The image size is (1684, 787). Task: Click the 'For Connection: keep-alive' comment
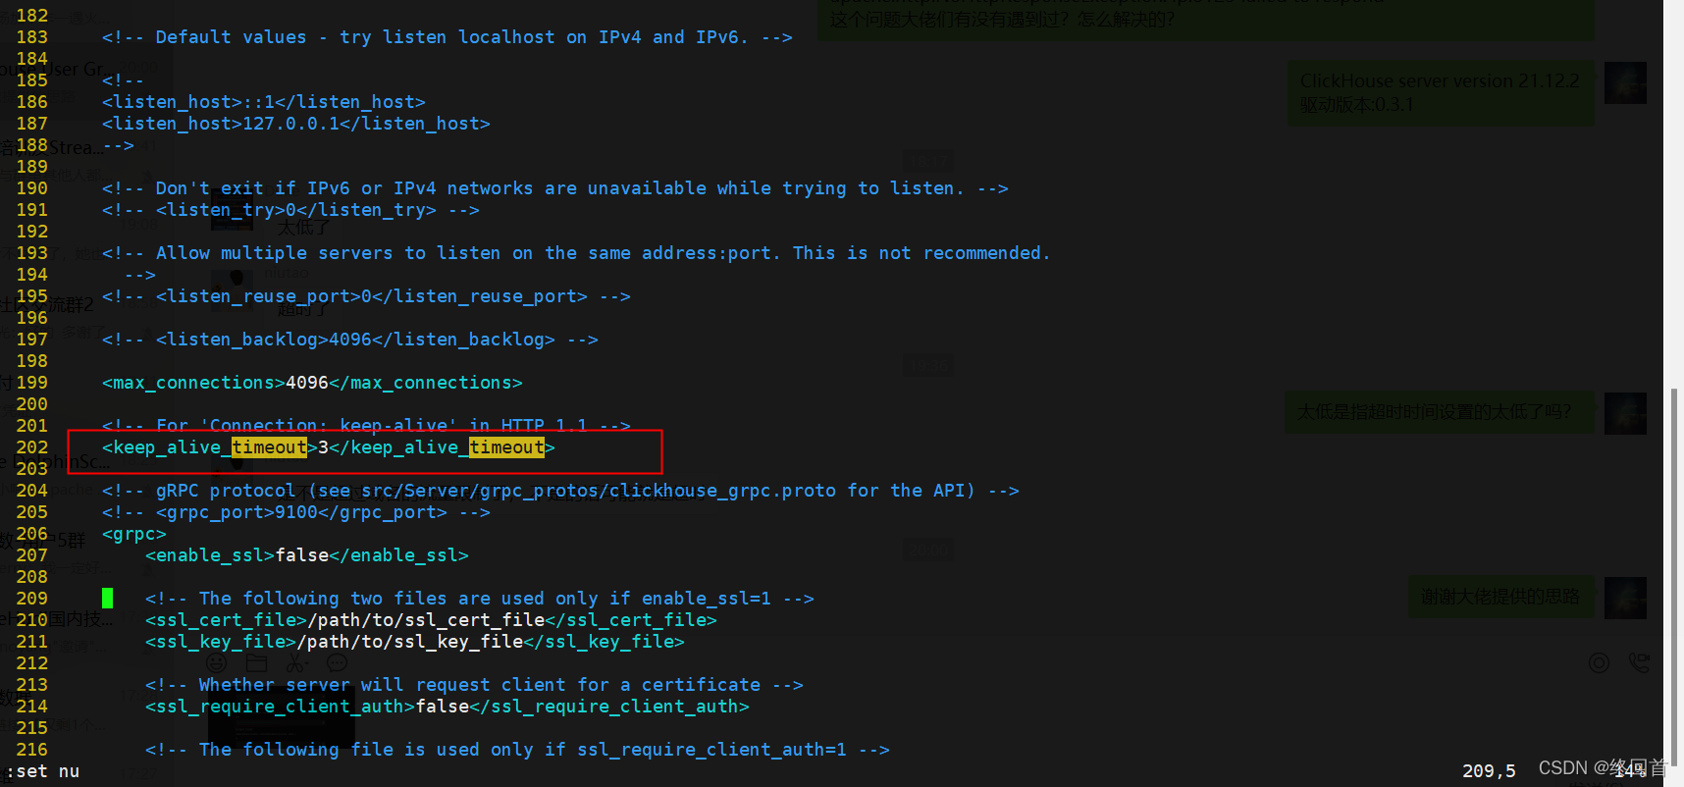[366, 426]
